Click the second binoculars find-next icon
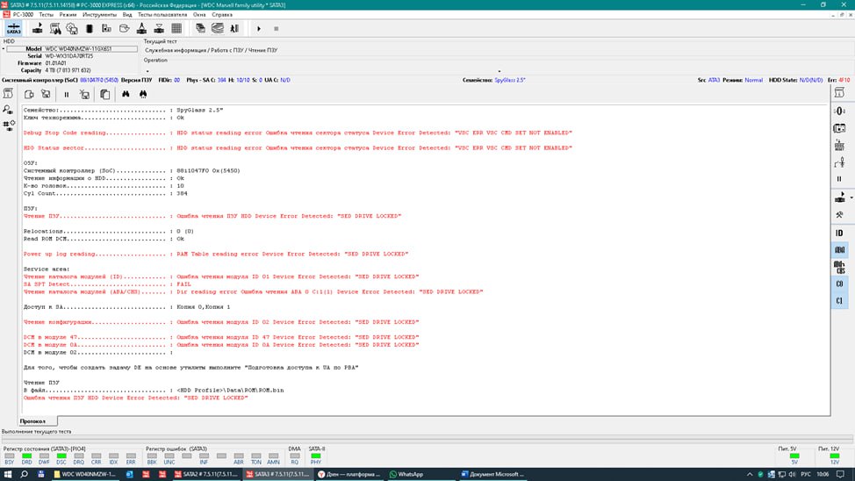The height and width of the screenshot is (481, 855). [x=143, y=94]
